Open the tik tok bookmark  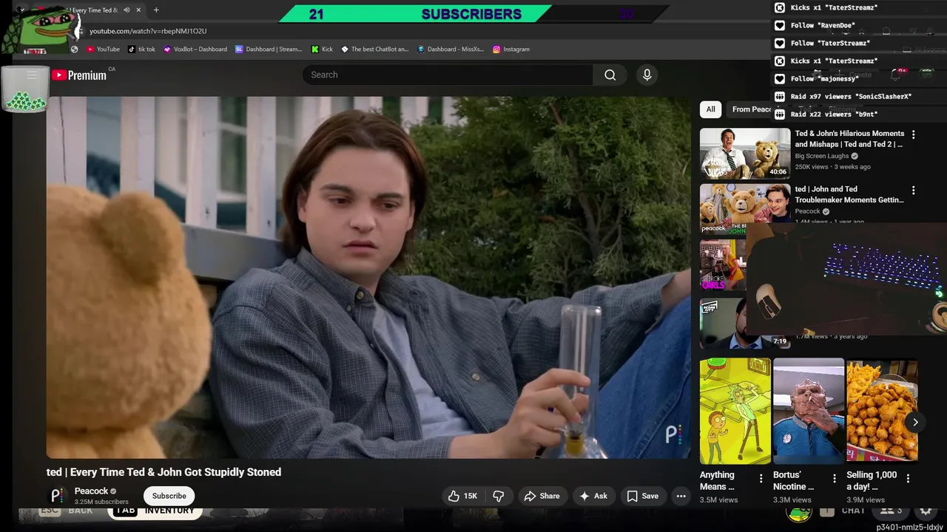[141, 50]
